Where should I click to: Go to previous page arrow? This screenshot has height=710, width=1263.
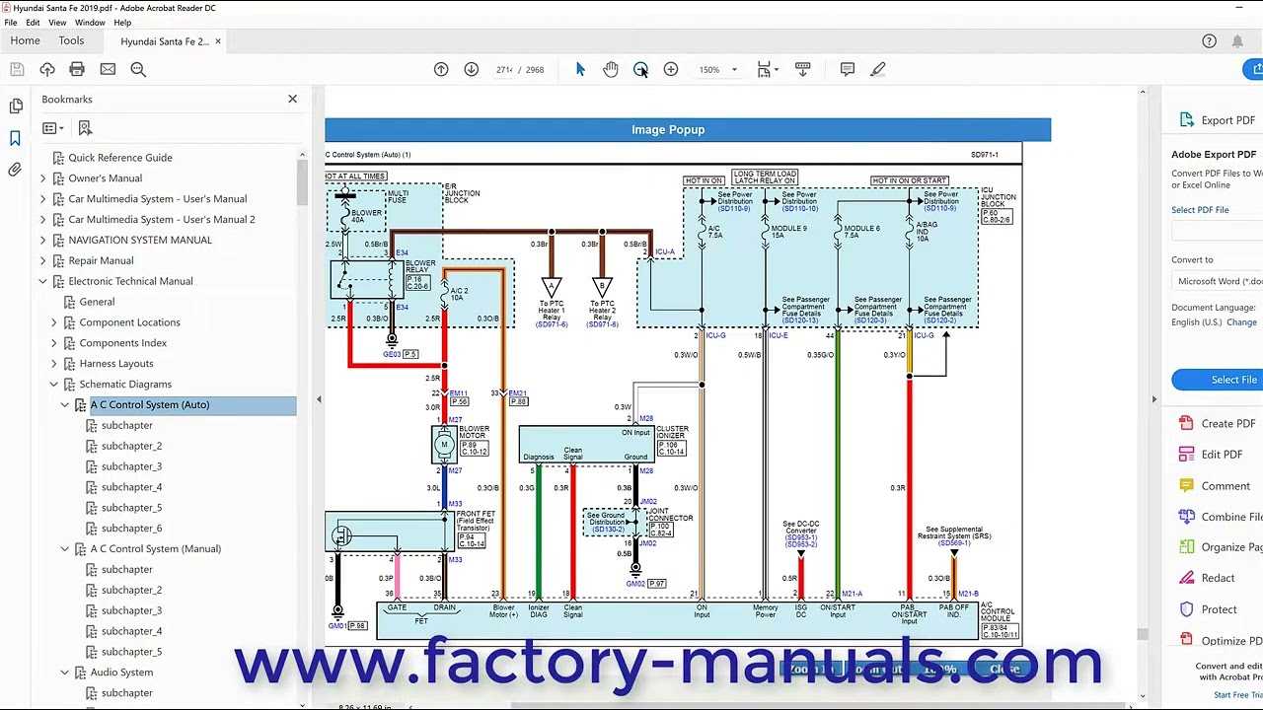tap(441, 69)
